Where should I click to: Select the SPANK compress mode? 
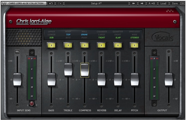[84, 35]
